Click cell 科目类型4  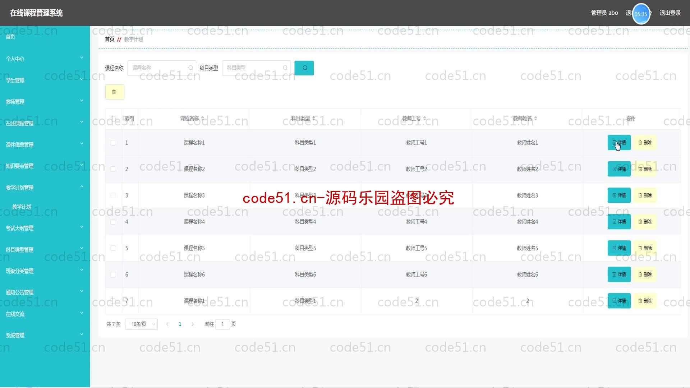click(305, 222)
